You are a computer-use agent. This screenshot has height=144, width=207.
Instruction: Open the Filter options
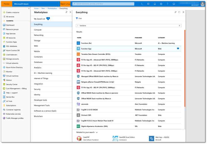coord(79,18)
